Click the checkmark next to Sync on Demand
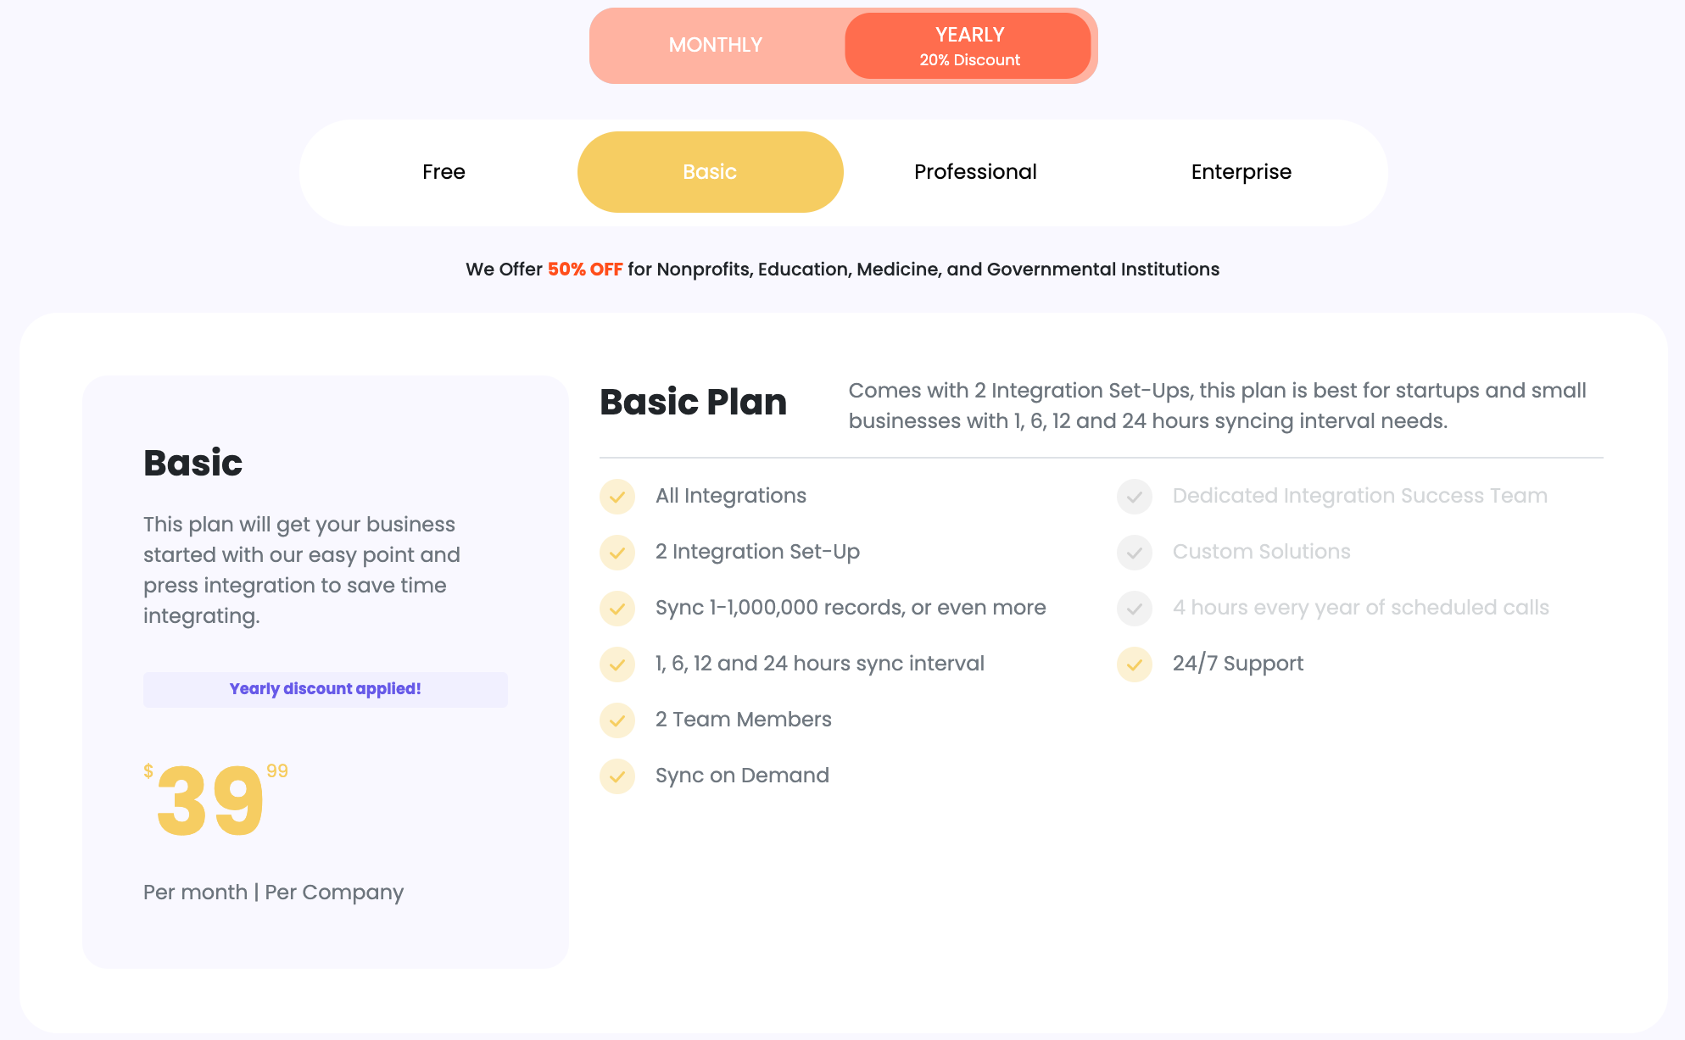This screenshot has width=1685, height=1040. pyautogui.click(x=617, y=776)
